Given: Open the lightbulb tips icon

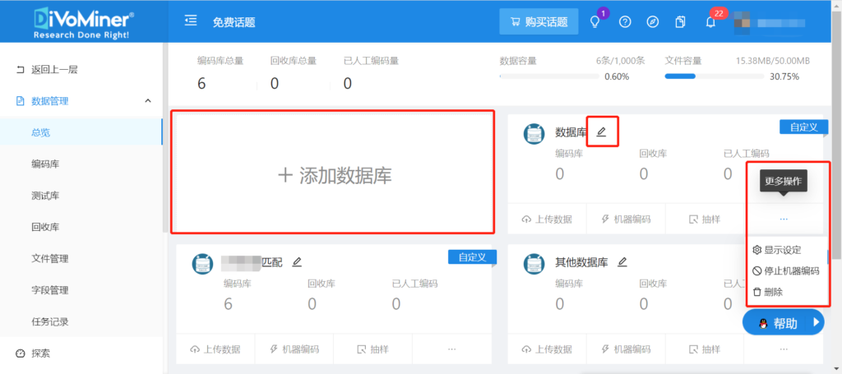Looking at the screenshot, I should click(x=595, y=22).
